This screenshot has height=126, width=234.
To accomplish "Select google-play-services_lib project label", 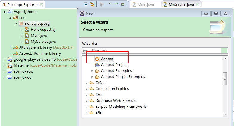I will (35, 59).
